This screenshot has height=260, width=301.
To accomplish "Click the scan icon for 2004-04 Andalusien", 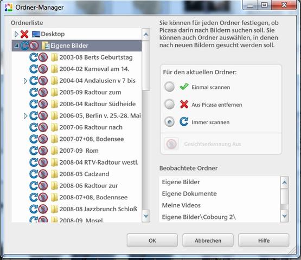I will [x=34, y=81].
